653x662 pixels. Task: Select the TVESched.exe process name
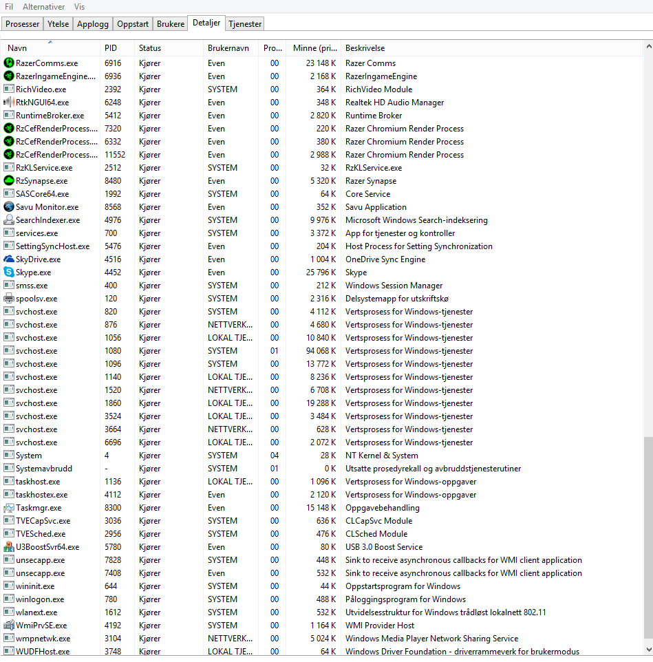(x=41, y=534)
